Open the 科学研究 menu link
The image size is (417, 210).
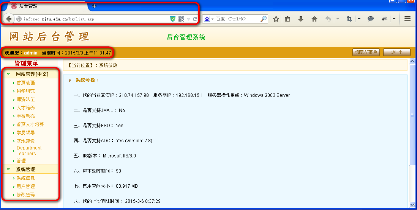[x=25, y=91]
